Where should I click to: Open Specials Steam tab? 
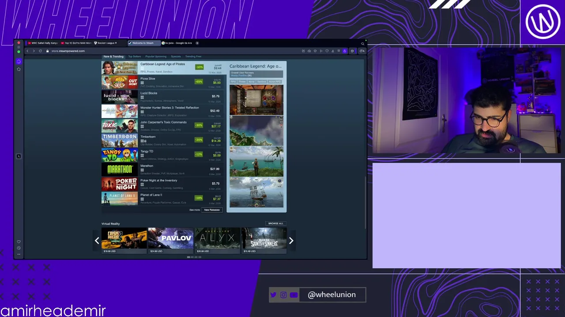click(176, 56)
